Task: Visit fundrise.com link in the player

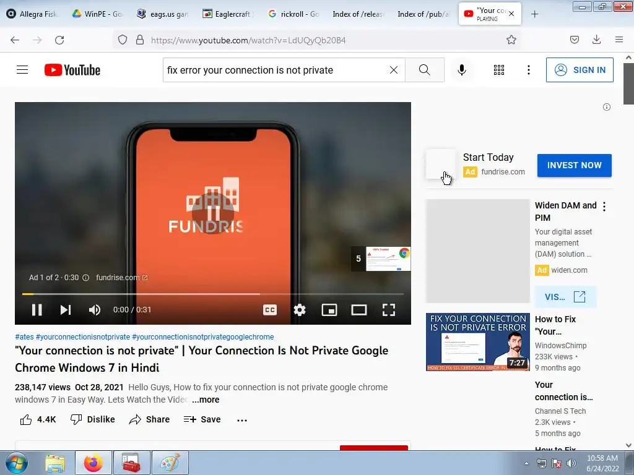Action: [x=122, y=278]
